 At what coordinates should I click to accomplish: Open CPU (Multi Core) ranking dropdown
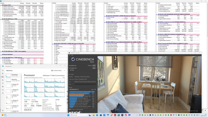tap(74, 89)
